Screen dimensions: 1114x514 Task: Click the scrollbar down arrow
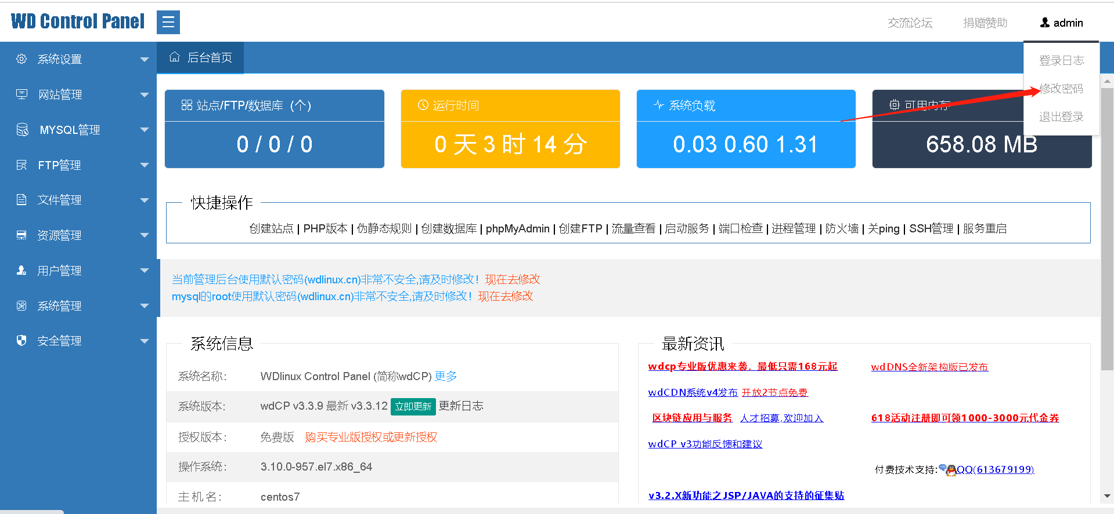pyautogui.click(x=1107, y=496)
